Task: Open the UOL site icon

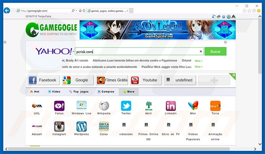Action: point(37,106)
